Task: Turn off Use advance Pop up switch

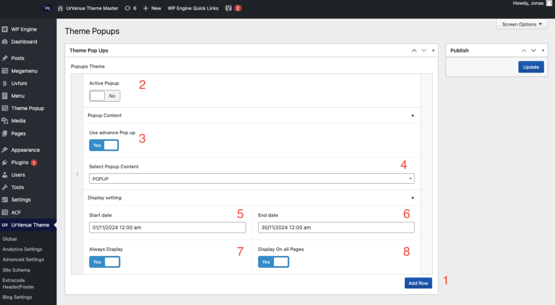Action: (104, 145)
